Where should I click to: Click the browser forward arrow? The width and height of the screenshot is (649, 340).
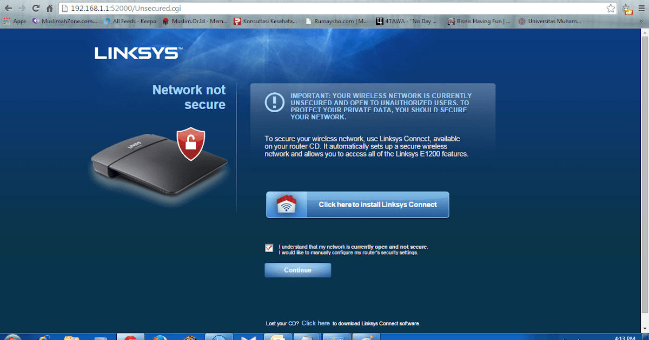pyautogui.click(x=22, y=8)
